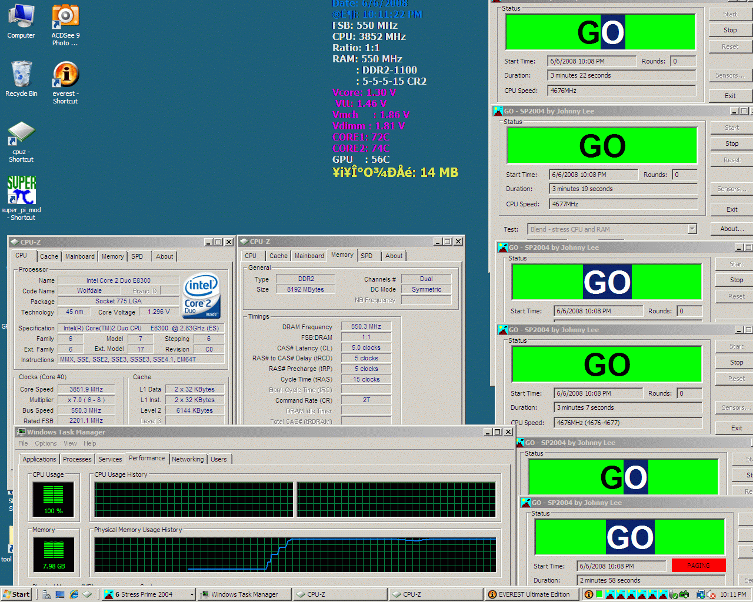The height and width of the screenshot is (602, 753).
Task: Open the Test dropdown showing Blend - stress CPU and RAM
Action: point(692,229)
